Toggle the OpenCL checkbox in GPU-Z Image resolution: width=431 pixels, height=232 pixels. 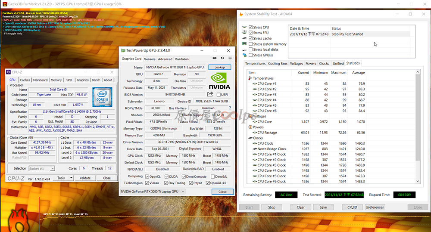[x=147, y=176]
